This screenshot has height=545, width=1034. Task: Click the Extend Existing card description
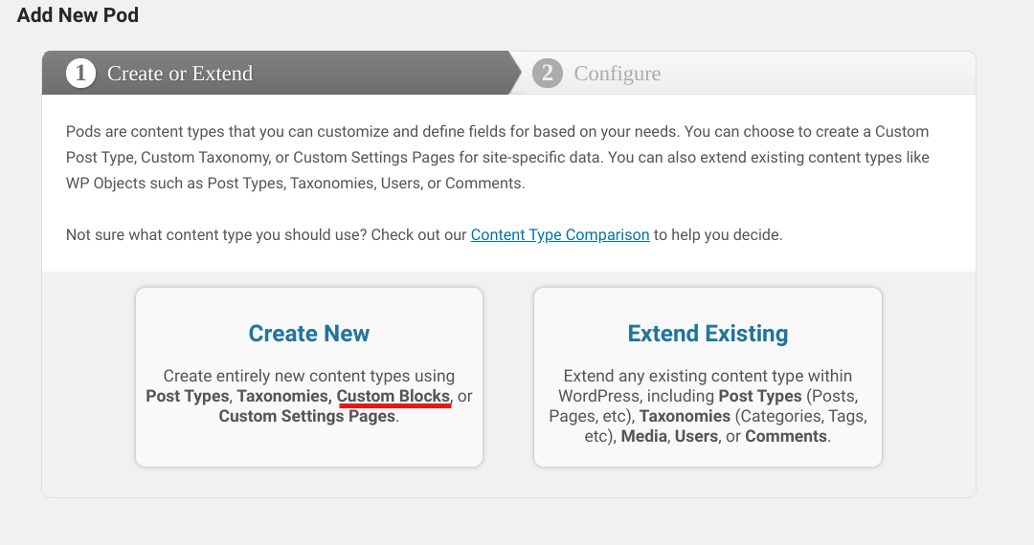[708, 406]
